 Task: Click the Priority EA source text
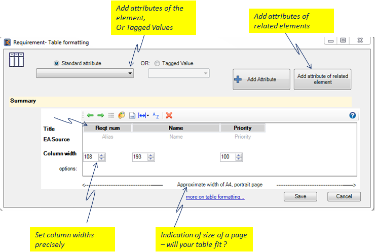pos(243,137)
